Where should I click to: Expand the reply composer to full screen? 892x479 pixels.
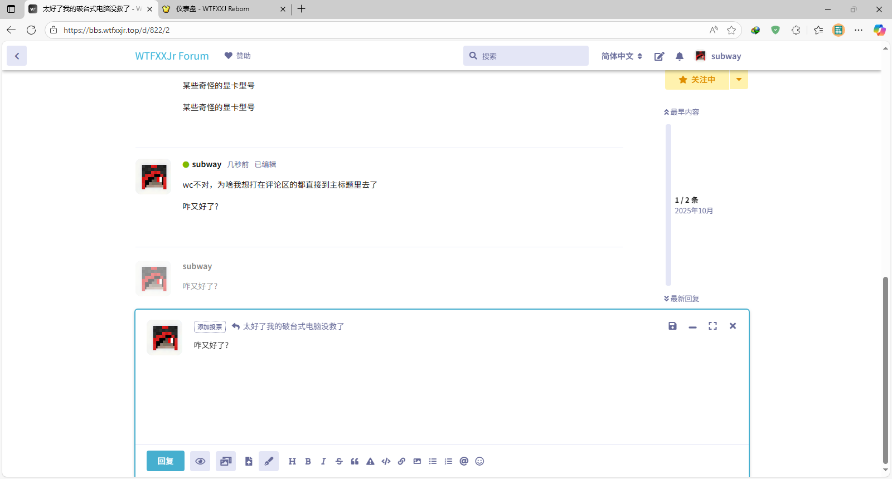pyautogui.click(x=712, y=326)
